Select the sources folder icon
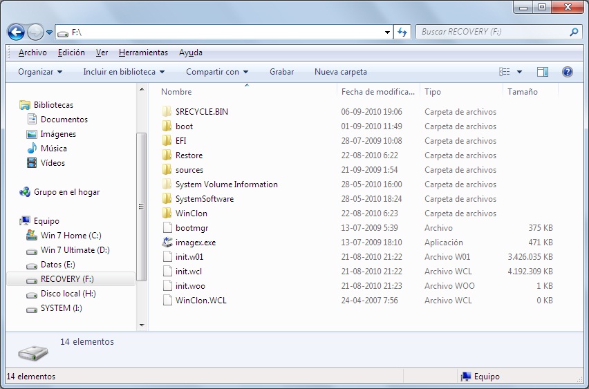Image resolution: width=589 pixels, height=389 pixels. 167,170
